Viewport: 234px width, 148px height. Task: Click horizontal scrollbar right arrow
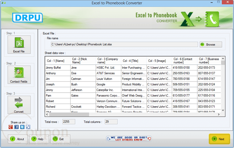[x=219, y=114]
